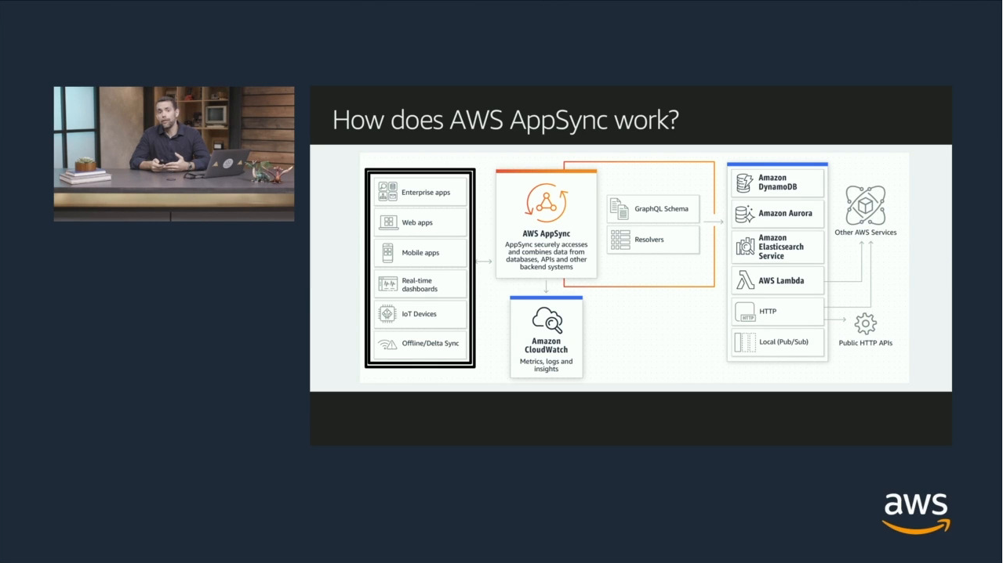
Task: Select the HTTP data source box
Action: tap(776, 311)
